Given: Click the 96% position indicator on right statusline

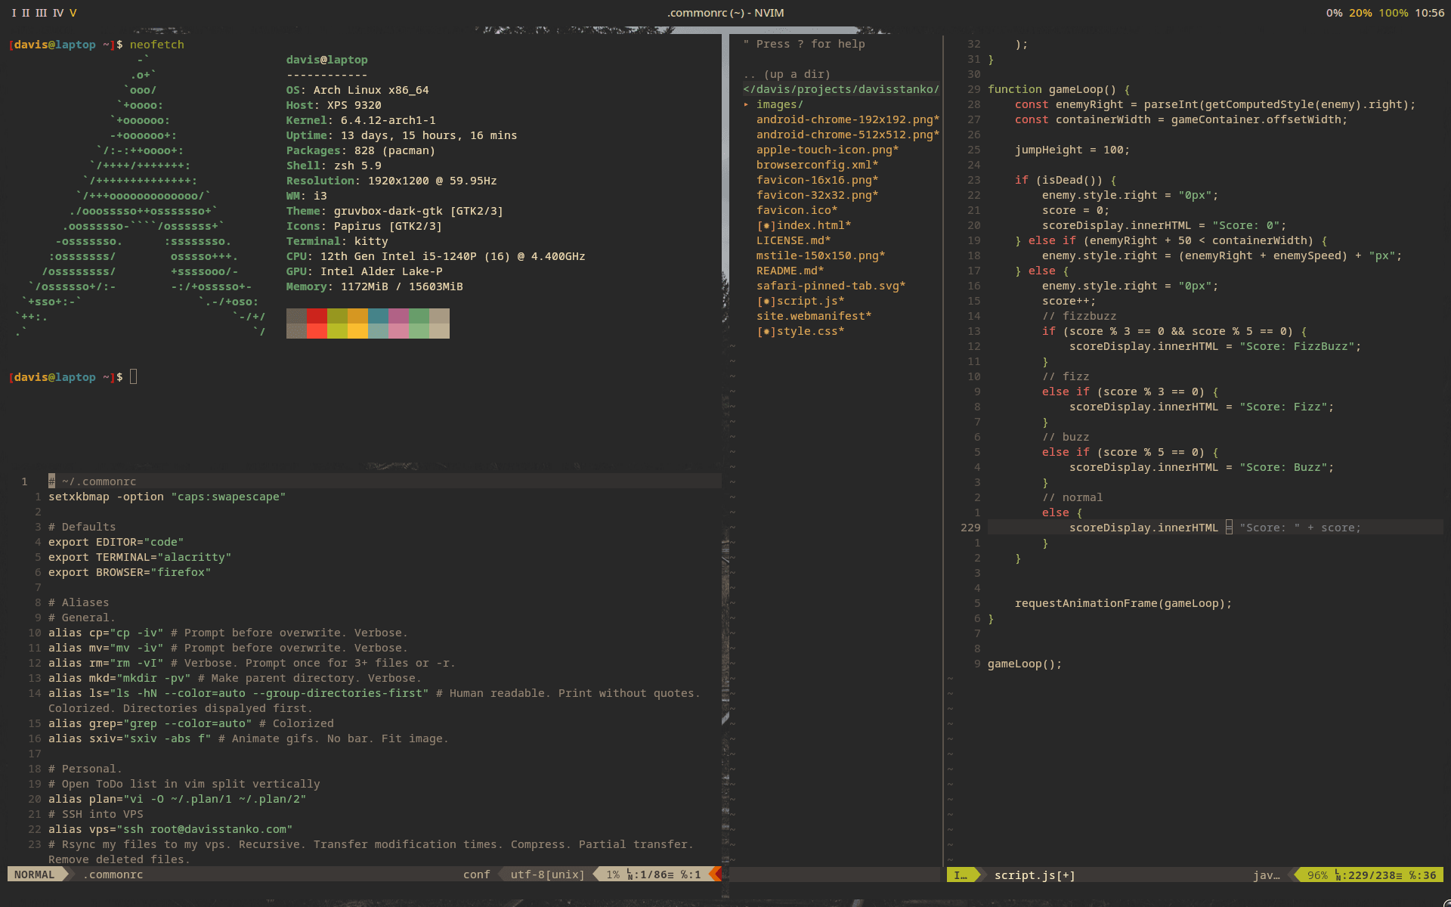Looking at the screenshot, I should click(1316, 875).
